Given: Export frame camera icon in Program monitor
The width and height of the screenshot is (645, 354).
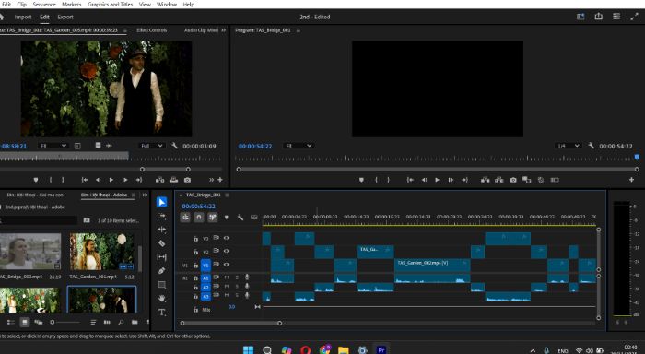Looking at the screenshot, I should (x=513, y=180).
